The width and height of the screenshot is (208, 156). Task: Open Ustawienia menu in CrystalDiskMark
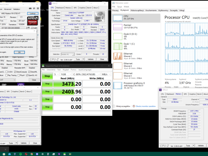click(x=51, y=70)
